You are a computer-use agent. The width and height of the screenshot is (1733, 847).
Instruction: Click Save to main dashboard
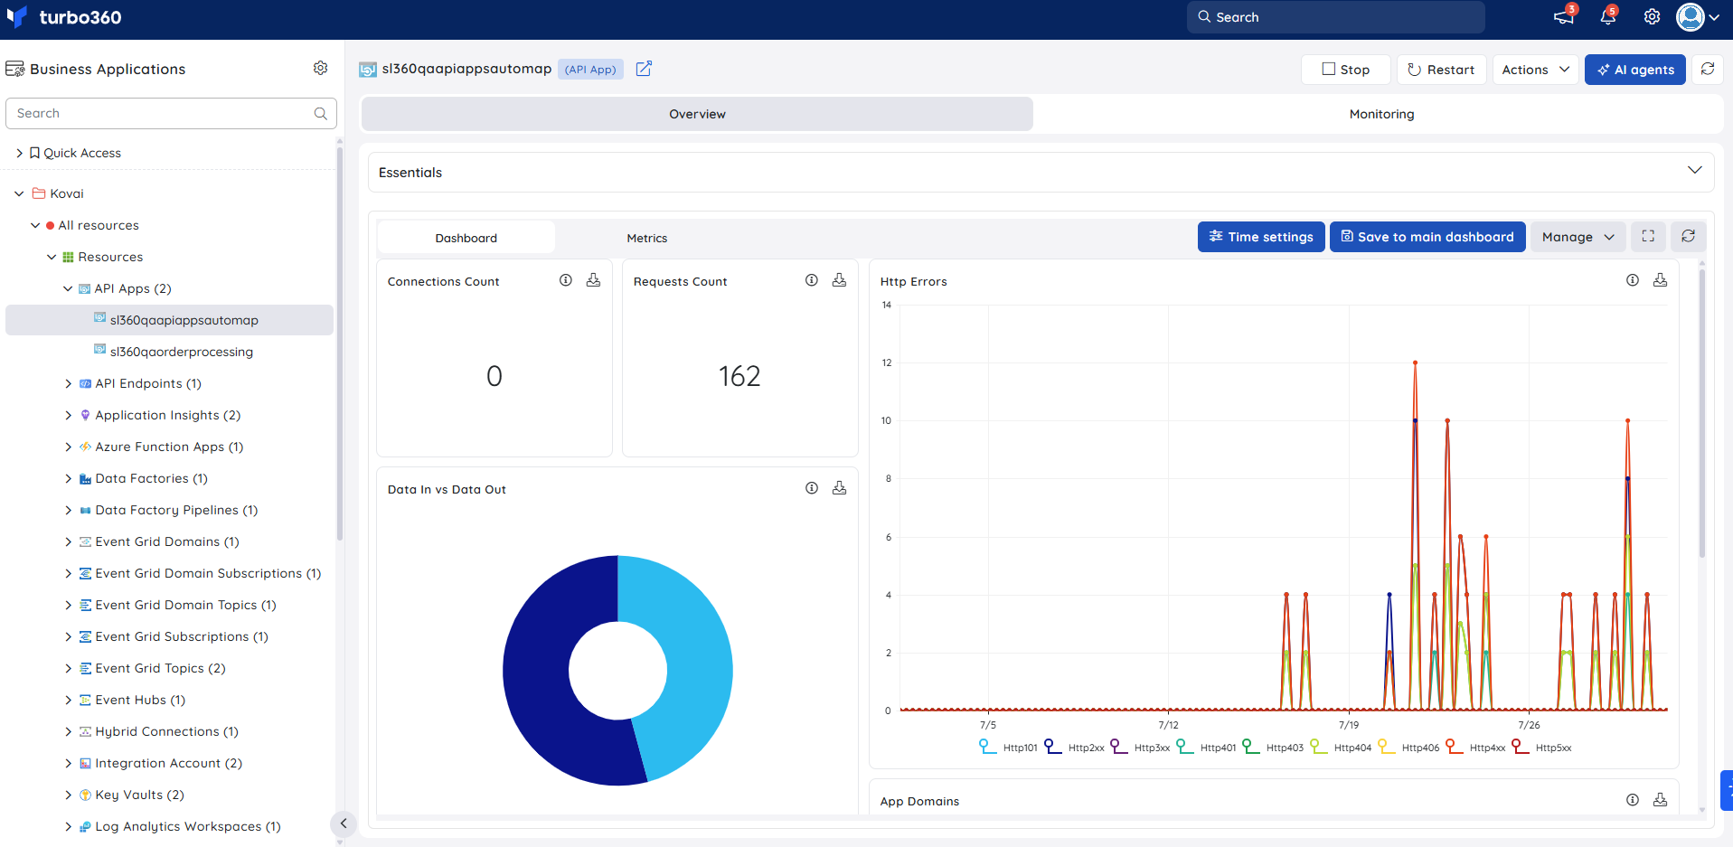tap(1427, 237)
